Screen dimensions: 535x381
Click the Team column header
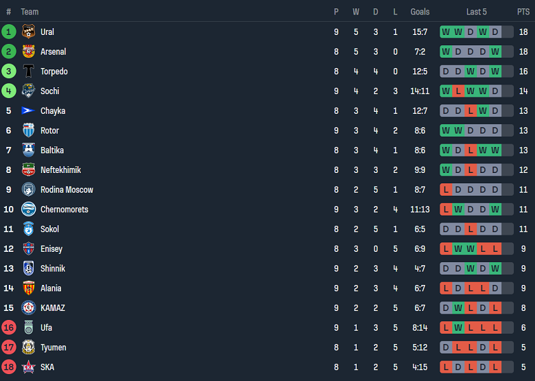[x=29, y=12]
